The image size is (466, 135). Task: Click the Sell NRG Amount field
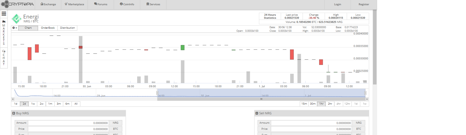click(312, 123)
